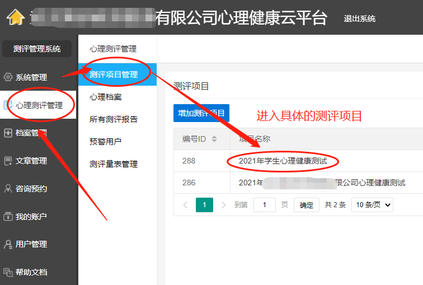Click the 我的账户 wallet icon
The height and width of the screenshot is (285, 423).
[8, 216]
